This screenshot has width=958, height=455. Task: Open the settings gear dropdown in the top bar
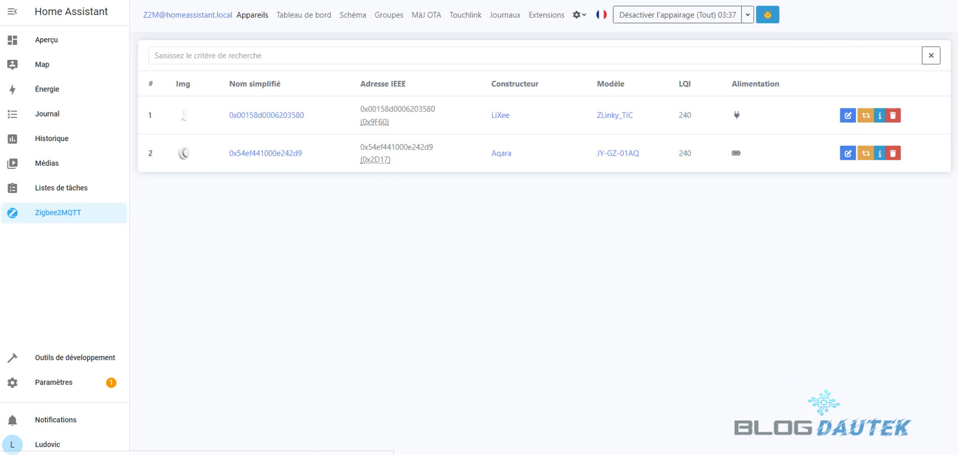pyautogui.click(x=579, y=15)
